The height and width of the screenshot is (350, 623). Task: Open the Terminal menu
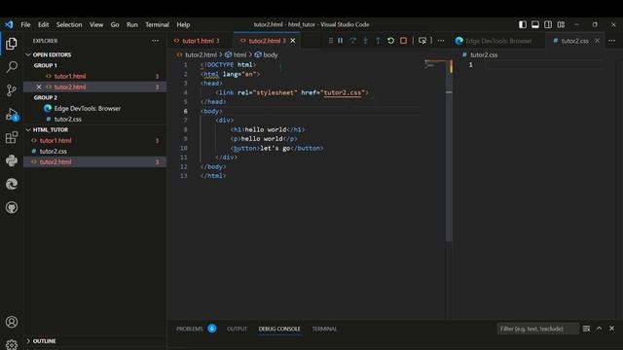tap(157, 24)
